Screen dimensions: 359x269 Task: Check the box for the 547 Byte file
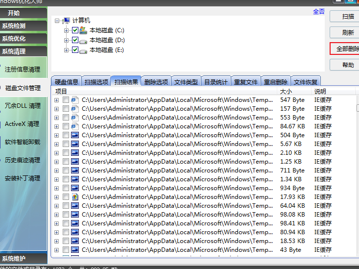(66, 100)
